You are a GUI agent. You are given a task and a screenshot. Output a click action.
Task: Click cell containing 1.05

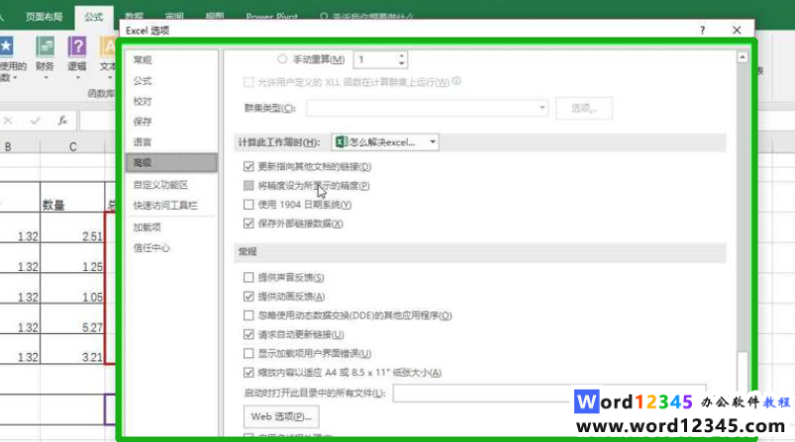[72, 288]
